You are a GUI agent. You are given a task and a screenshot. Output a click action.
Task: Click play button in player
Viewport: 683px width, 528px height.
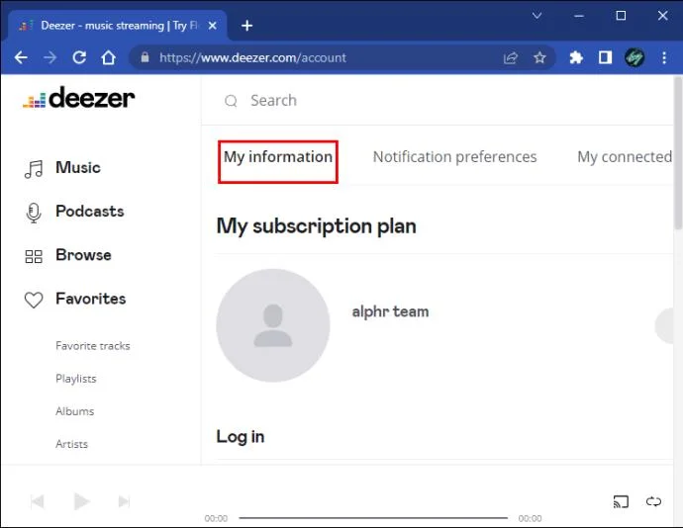(x=81, y=501)
